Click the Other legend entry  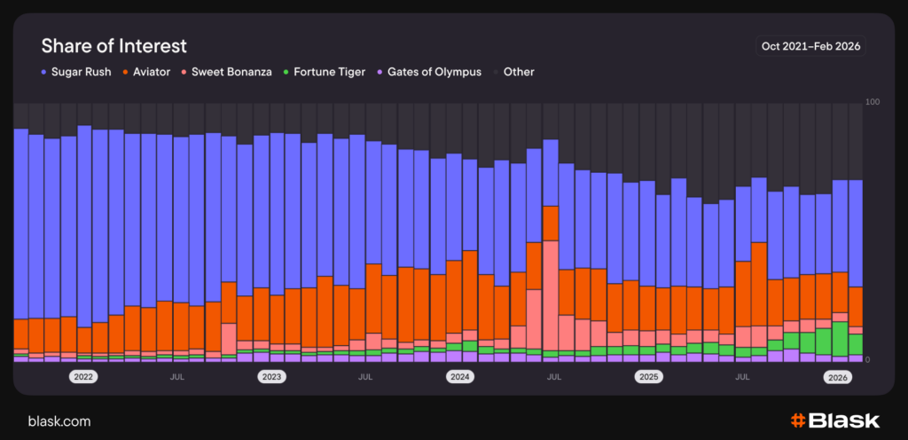tap(518, 72)
